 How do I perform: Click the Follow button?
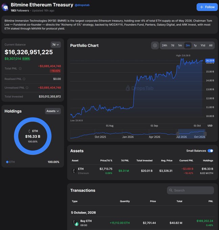pos(207,7)
